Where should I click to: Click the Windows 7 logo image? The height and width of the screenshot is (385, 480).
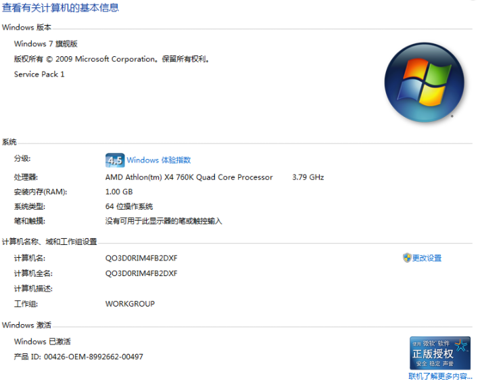coord(424,83)
